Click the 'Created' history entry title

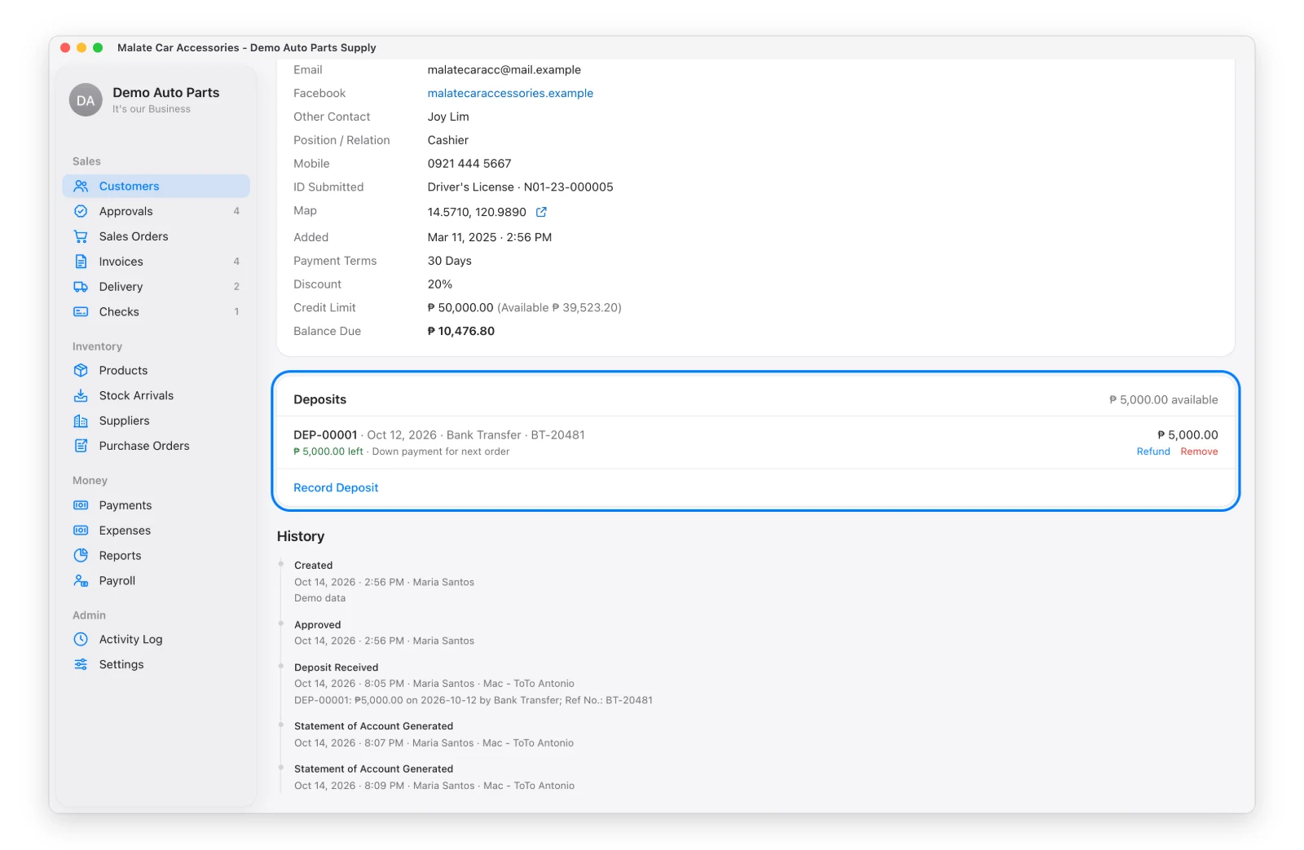[x=314, y=566]
